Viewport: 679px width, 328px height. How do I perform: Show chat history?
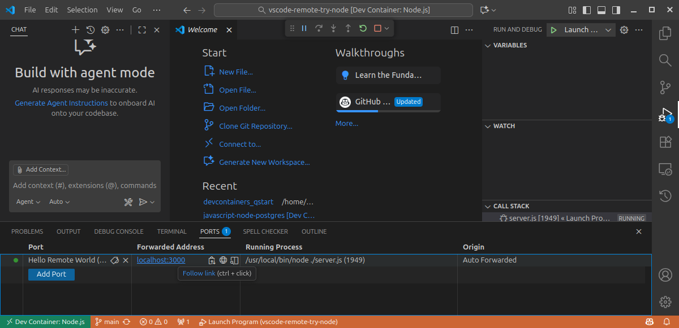point(90,30)
